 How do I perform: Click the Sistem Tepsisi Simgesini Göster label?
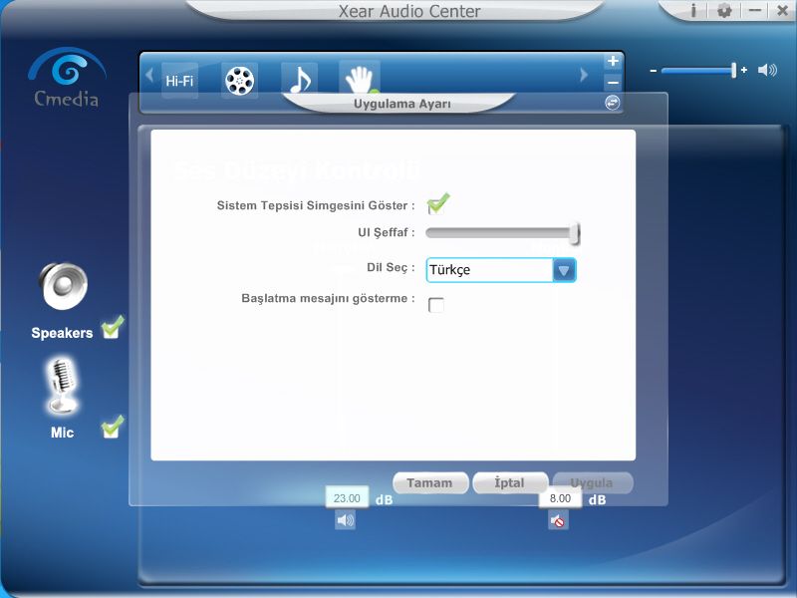click(316, 205)
